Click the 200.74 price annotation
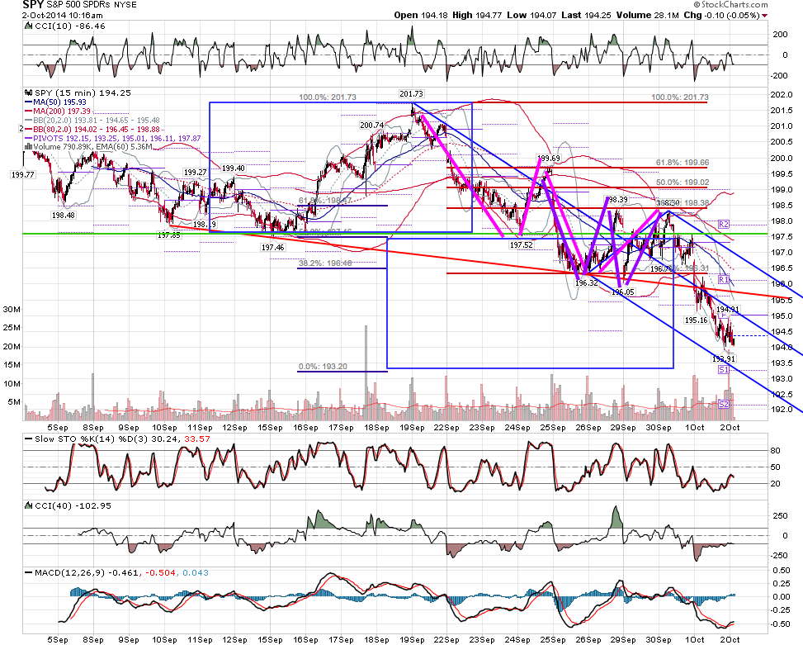The image size is (803, 645). coord(372,125)
